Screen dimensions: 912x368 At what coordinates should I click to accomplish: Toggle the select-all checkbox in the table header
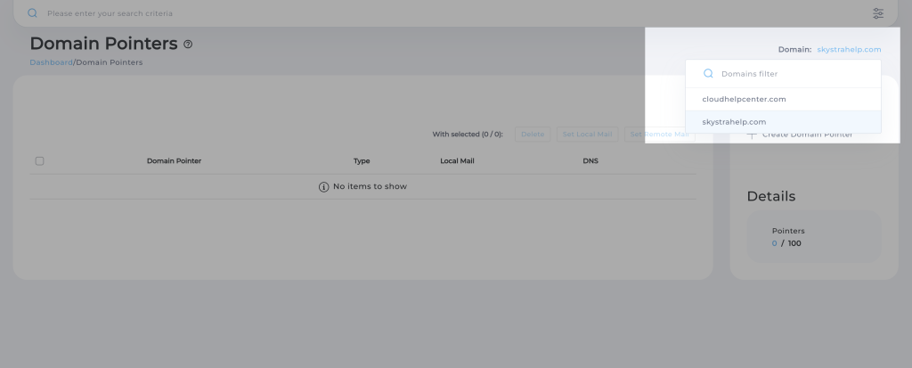point(39,161)
